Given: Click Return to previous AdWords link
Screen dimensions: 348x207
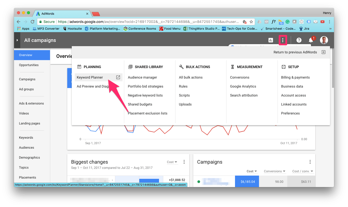Looking at the screenshot, I should (295, 52).
